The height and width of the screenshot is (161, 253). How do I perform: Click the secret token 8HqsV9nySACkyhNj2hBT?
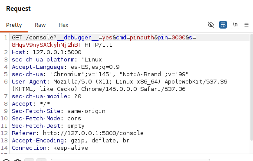pos(46,45)
